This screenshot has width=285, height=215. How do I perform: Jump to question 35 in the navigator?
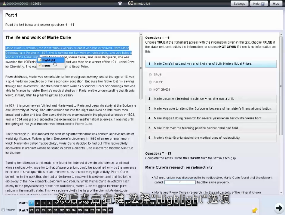[80, 210]
